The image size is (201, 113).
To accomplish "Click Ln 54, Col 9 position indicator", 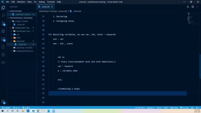I will pyautogui.click(x=140, y=108).
